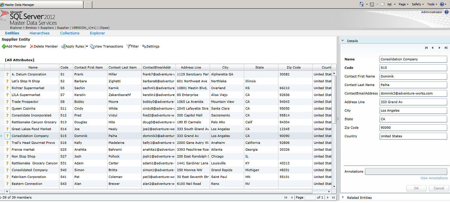450x203 pixels.
Task: Open the Apply Rules dropdown arrow
Action: pyautogui.click(x=87, y=46)
